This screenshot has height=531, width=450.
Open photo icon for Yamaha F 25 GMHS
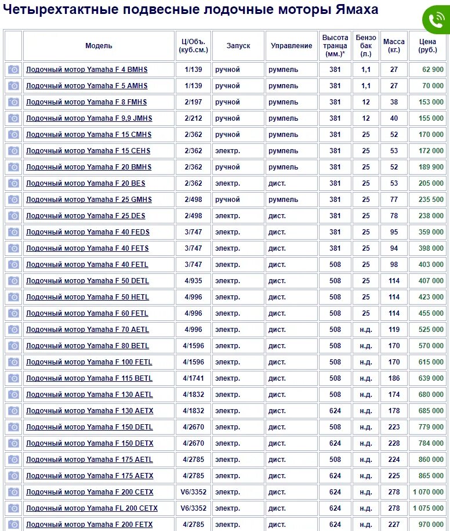pos(13,200)
